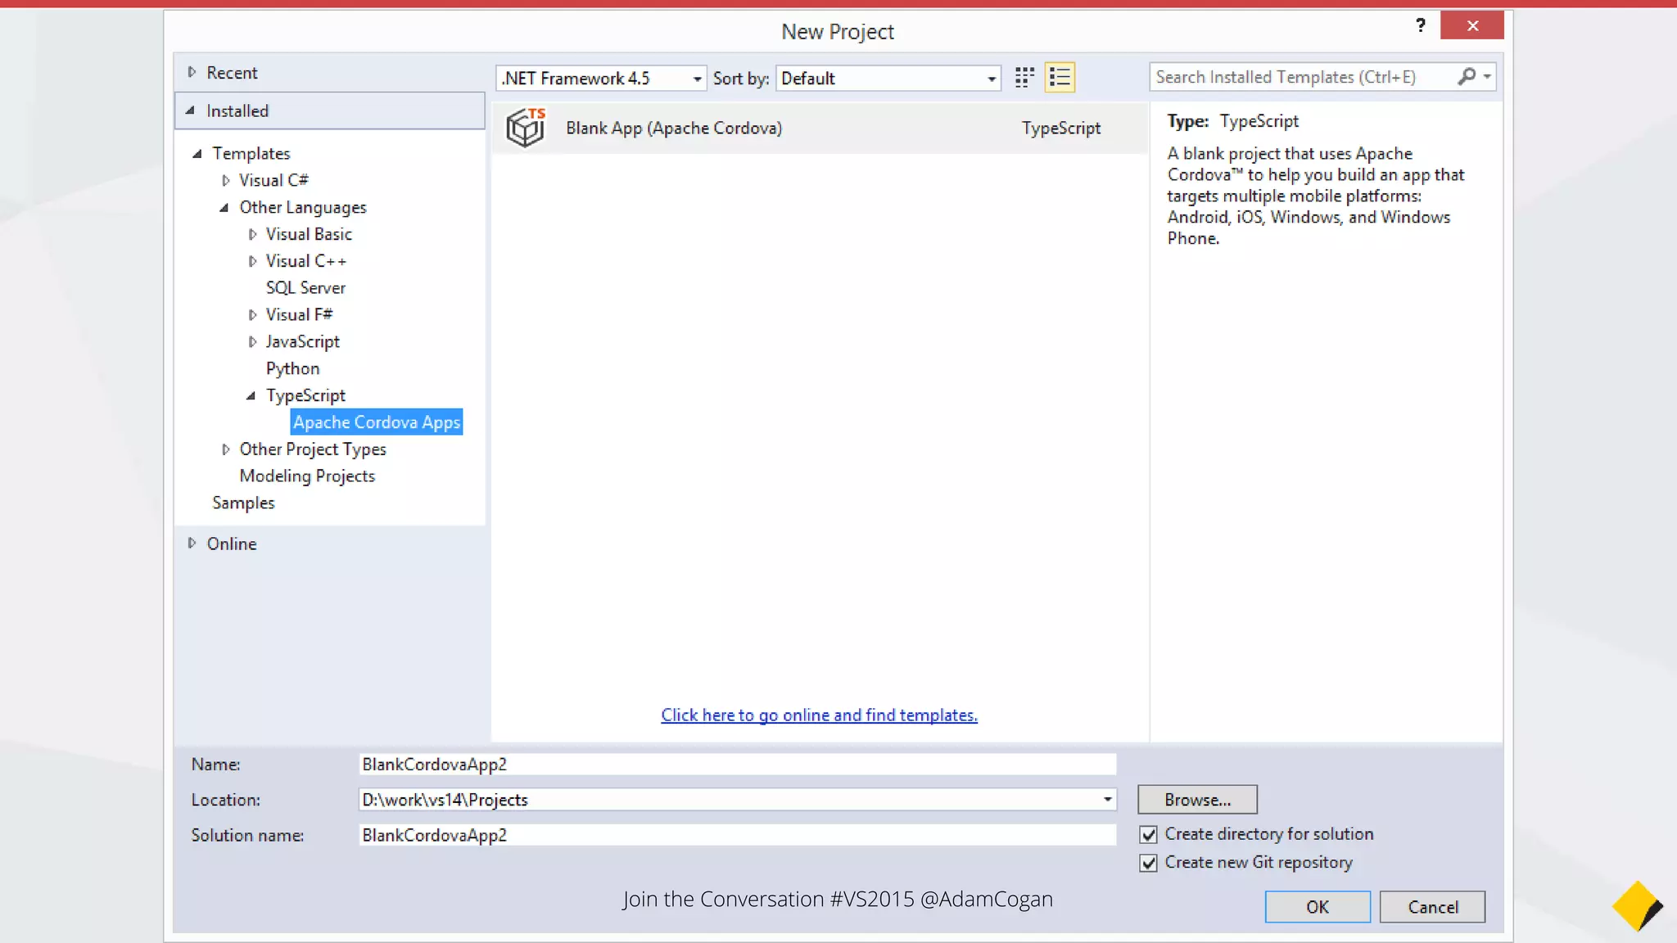Open the Sort by Default dropdown
Image resolution: width=1677 pixels, height=943 pixels.
coord(991,79)
